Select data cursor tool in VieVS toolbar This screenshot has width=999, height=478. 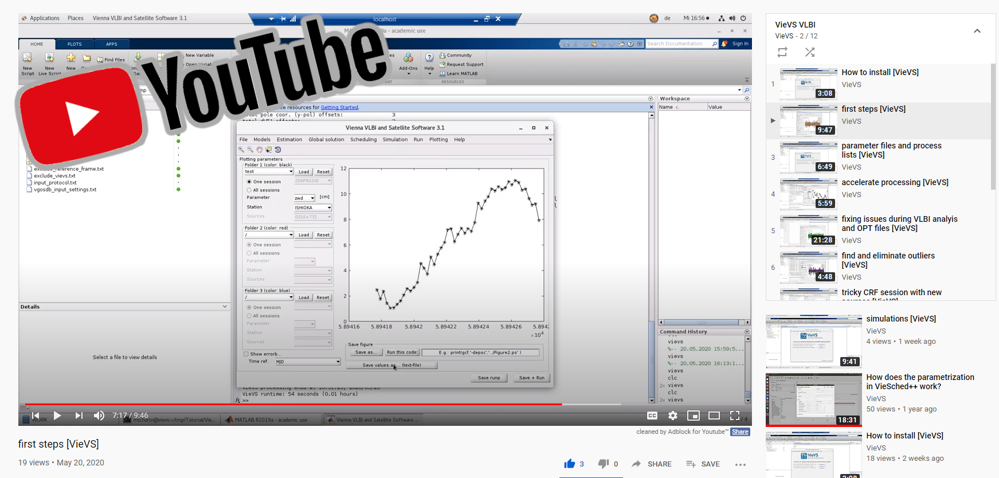pyautogui.click(x=269, y=150)
